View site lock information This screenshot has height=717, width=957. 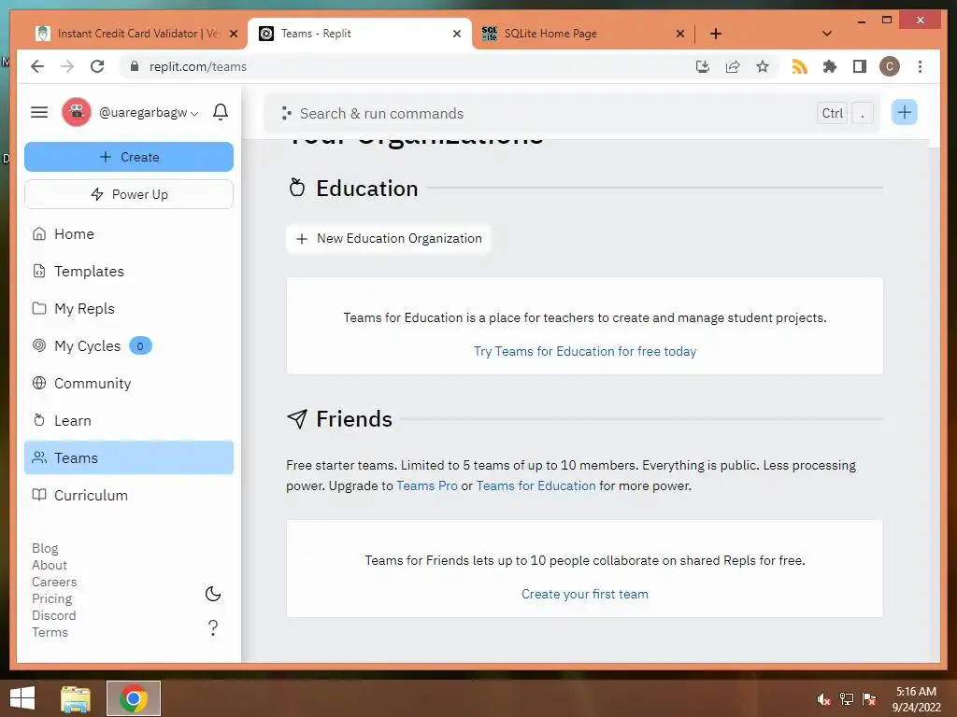tap(135, 66)
